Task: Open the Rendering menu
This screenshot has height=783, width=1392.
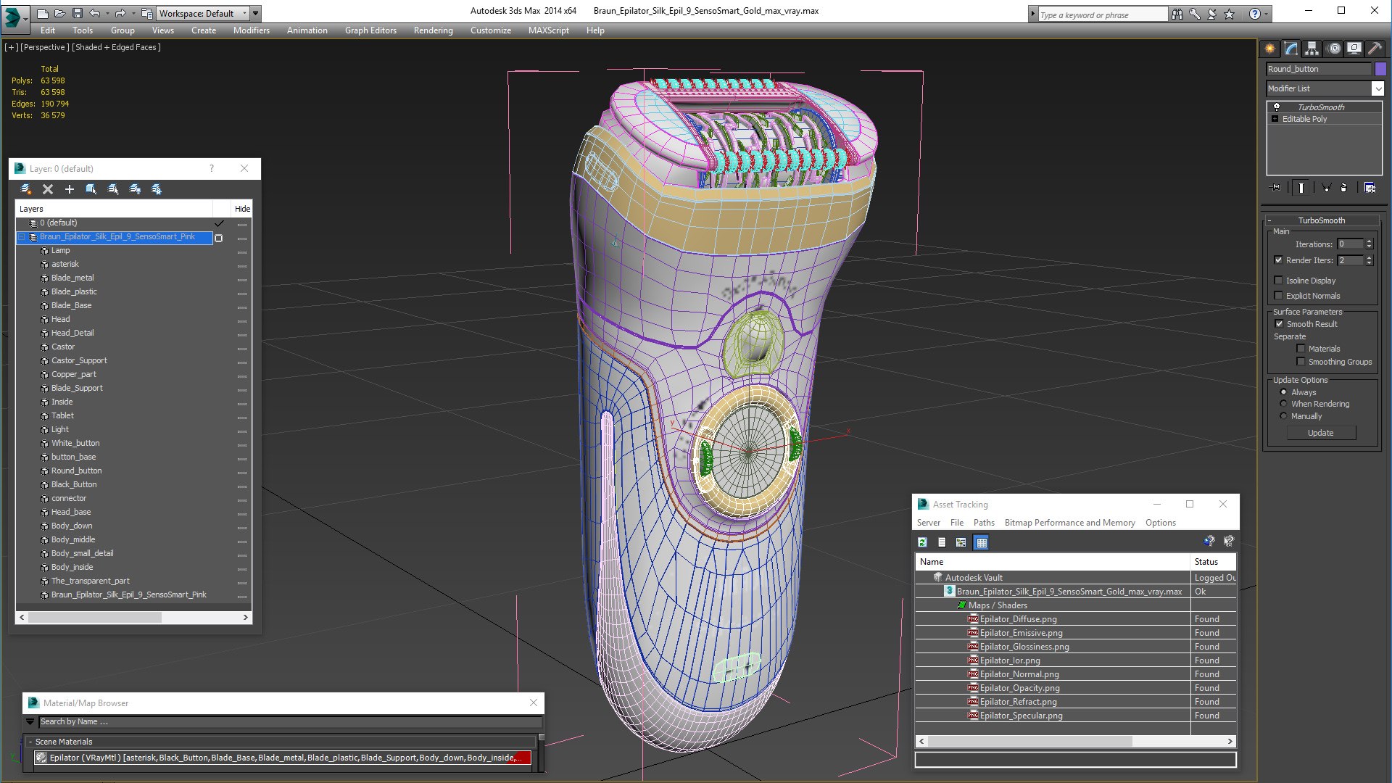Action: pyautogui.click(x=433, y=30)
